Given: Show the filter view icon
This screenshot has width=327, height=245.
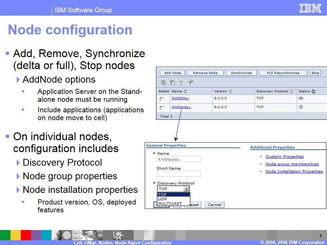Looking at the screenshot, I should tap(181, 82).
